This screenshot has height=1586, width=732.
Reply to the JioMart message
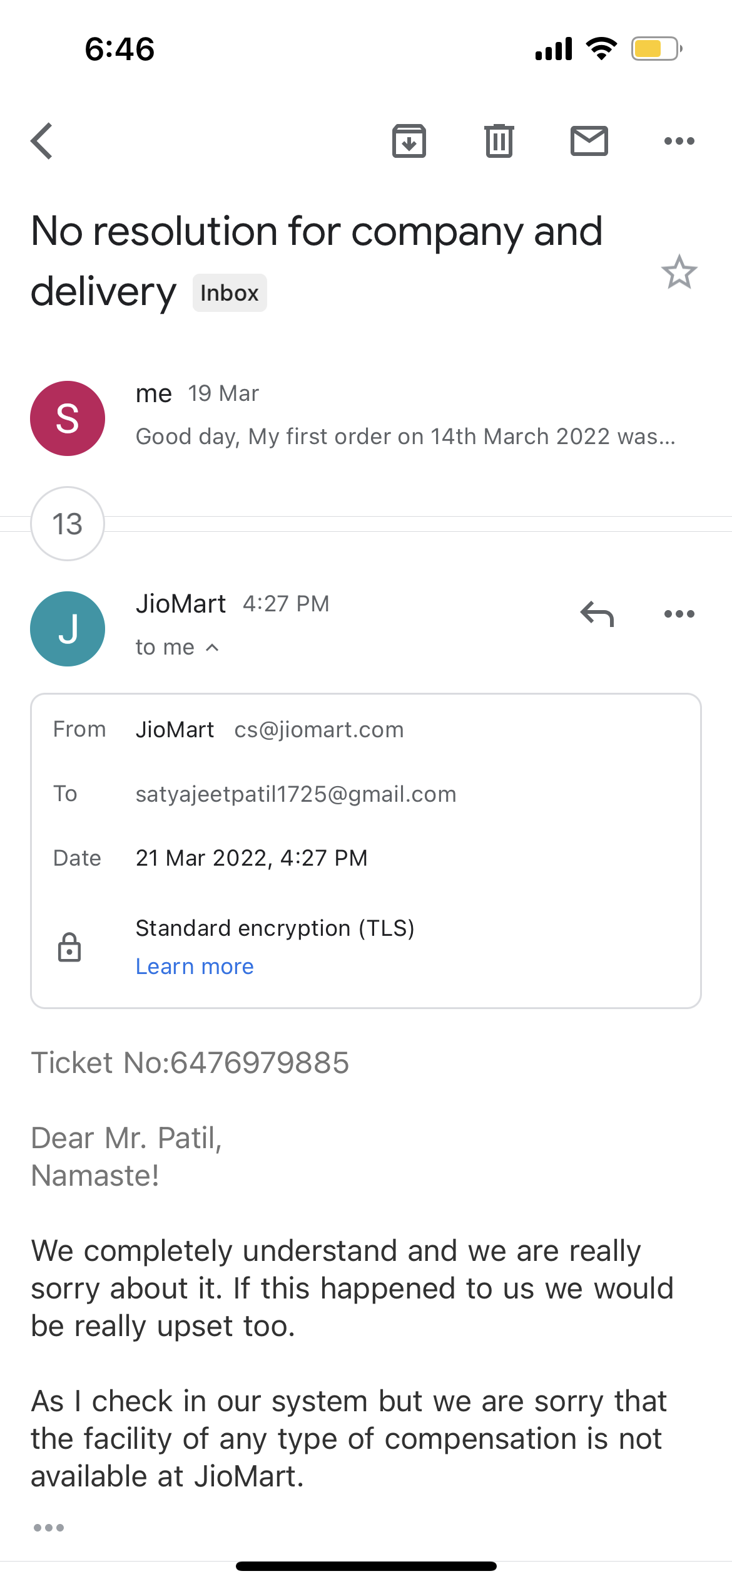(x=597, y=614)
